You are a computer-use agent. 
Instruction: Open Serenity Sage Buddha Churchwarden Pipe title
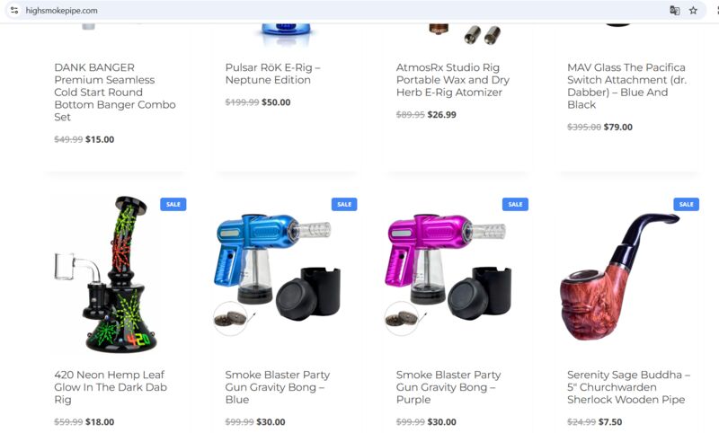tap(628, 387)
